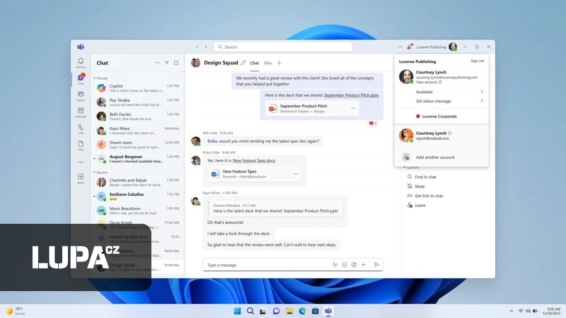Insert an emoji in the message box
Screen dimensions: 566x318
345,265
